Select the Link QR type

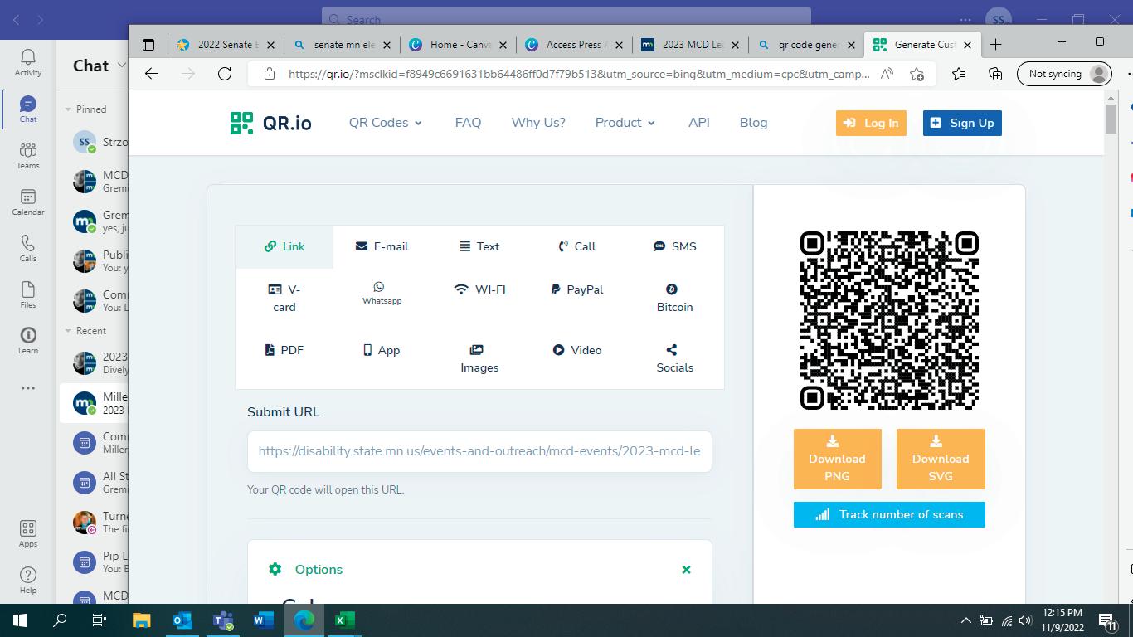[284, 246]
